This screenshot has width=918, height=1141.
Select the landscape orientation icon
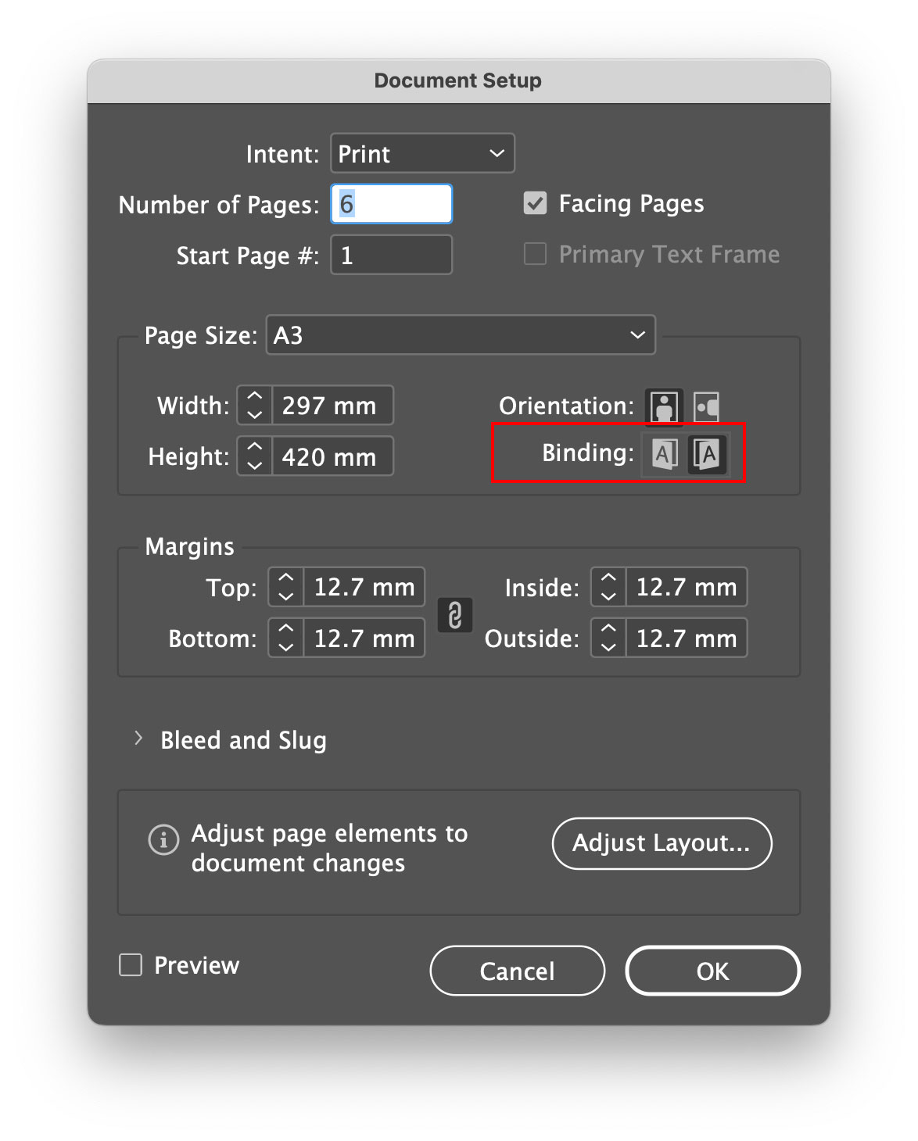pyautogui.click(x=706, y=406)
